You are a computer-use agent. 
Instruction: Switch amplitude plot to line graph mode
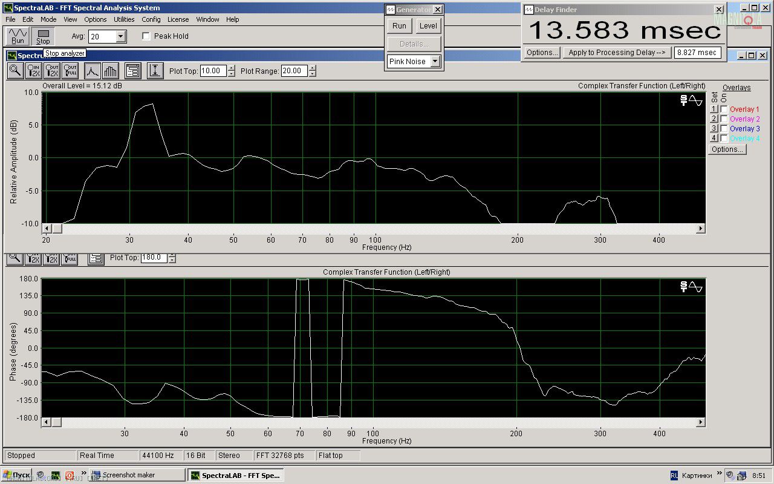pyautogui.click(x=92, y=71)
